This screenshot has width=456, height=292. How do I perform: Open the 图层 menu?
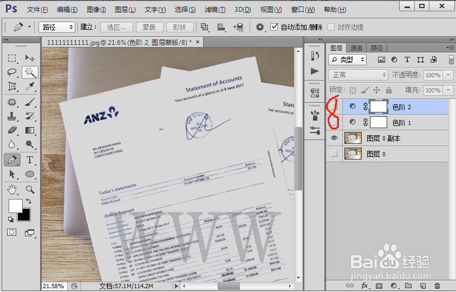click(125, 10)
